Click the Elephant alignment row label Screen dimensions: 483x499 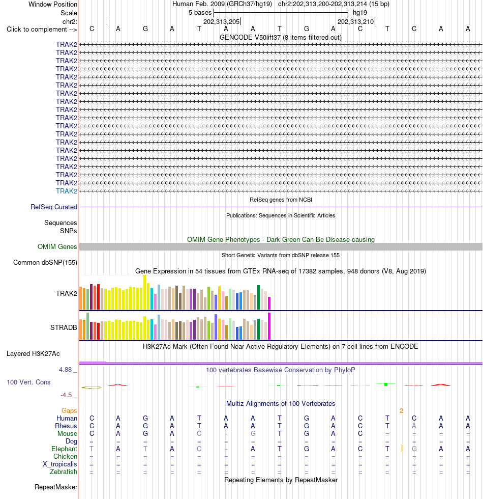click(64, 449)
